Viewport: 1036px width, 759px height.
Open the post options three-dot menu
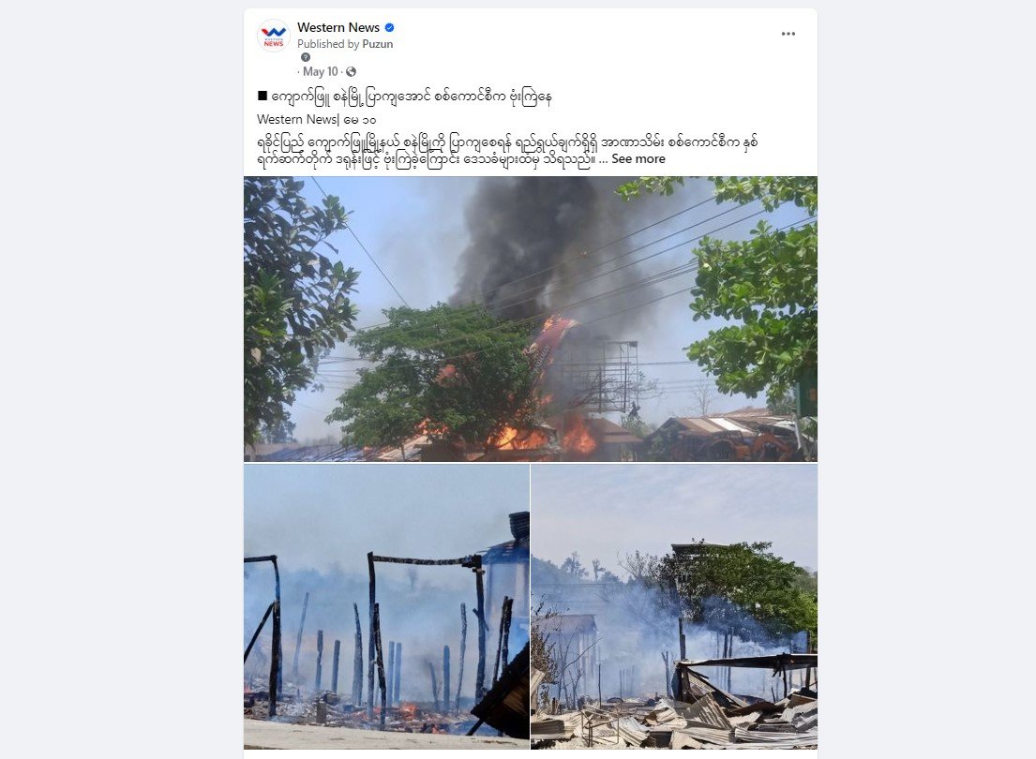pyautogui.click(x=788, y=34)
